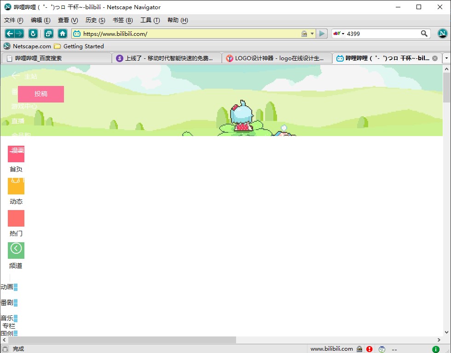Click the status bar page icon

[5, 349]
